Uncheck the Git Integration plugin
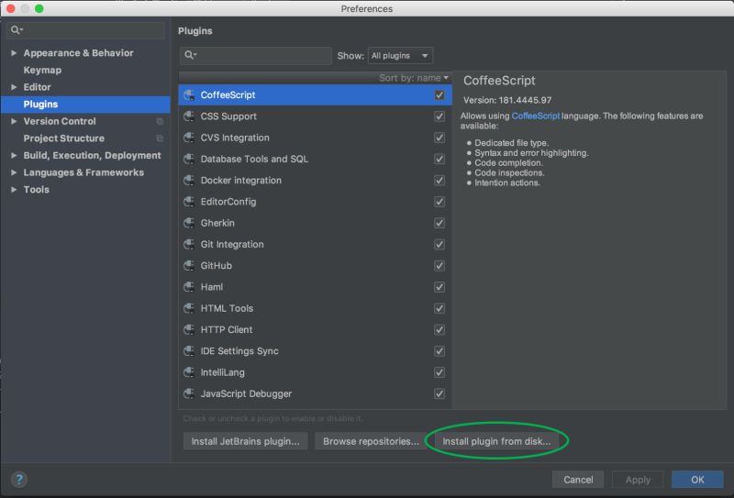 (x=439, y=244)
